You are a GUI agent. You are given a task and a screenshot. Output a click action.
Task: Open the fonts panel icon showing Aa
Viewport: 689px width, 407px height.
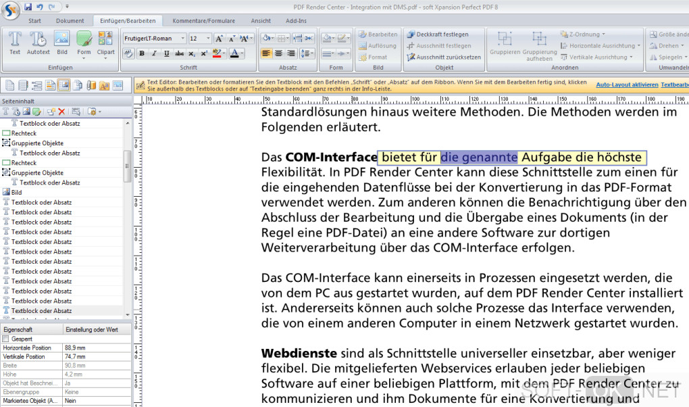click(104, 85)
